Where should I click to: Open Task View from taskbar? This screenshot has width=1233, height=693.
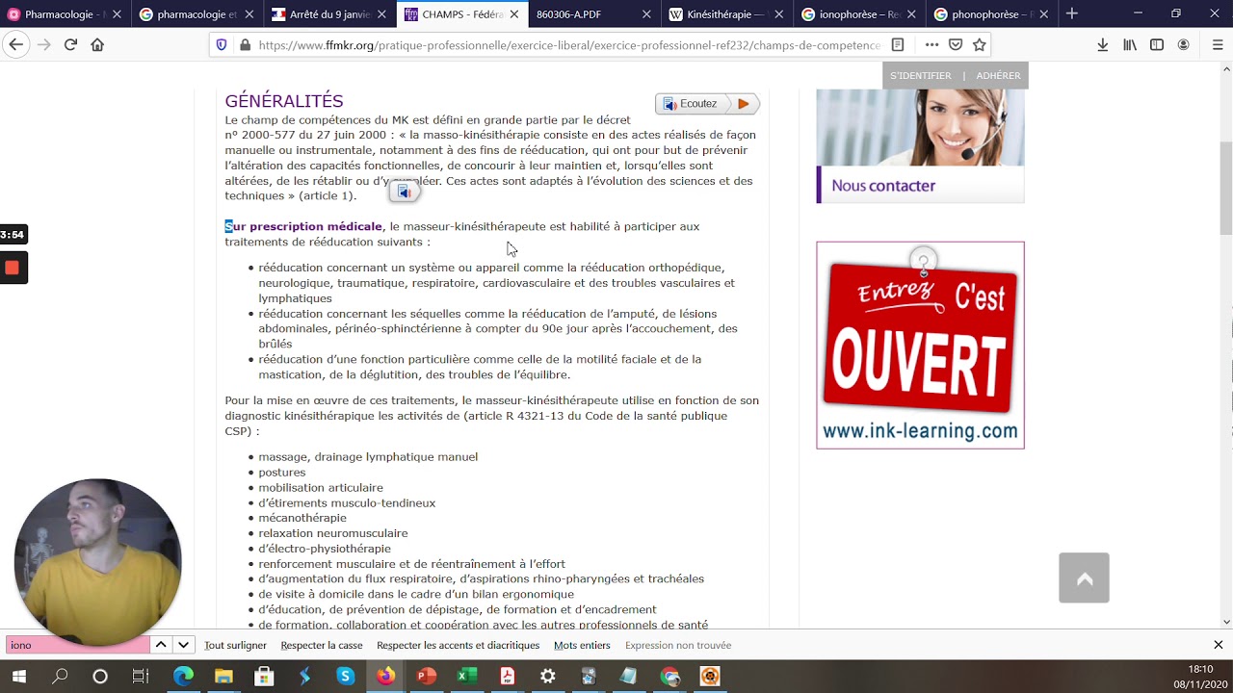141,676
